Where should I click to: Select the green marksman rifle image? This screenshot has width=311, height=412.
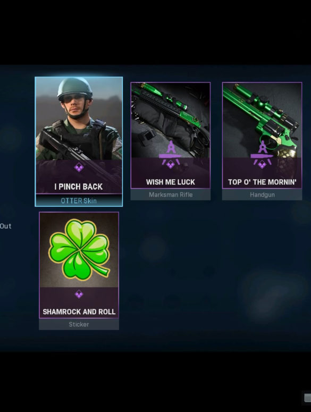coord(171,120)
